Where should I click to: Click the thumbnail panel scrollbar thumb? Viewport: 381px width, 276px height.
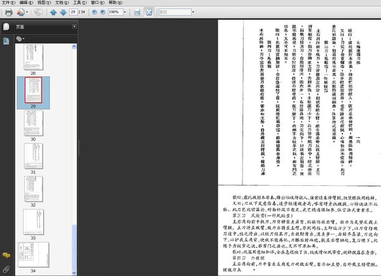(x=74, y=247)
